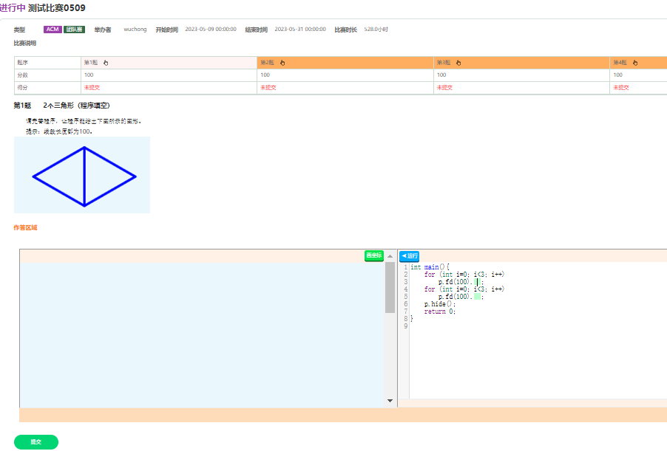Click 'p.hide();' on code line 6

coord(440,304)
